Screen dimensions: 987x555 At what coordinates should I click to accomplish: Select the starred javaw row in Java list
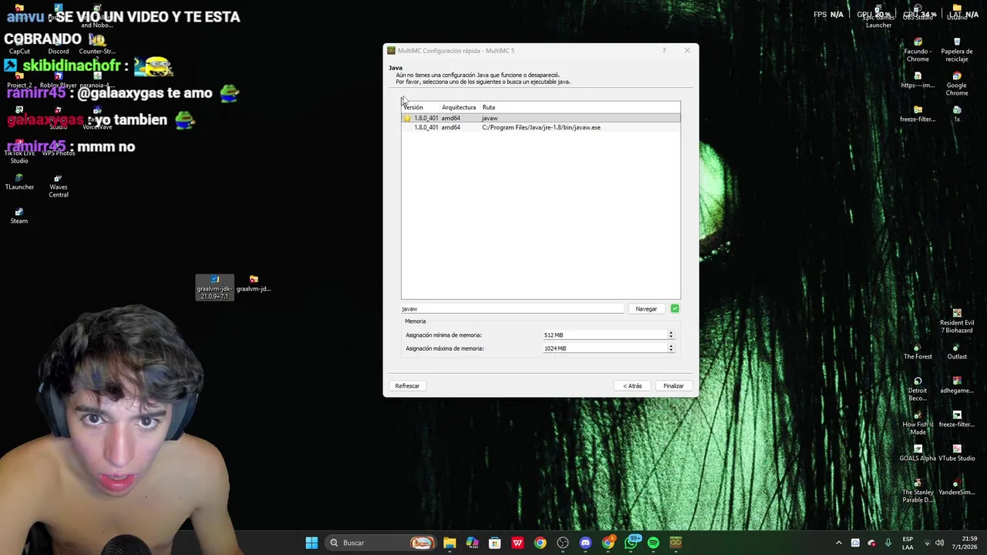(x=541, y=118)
